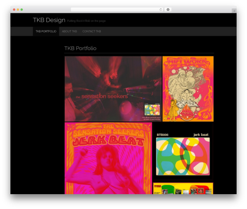Reload the page with the refresh icon
This screenshot has height=209, width=247.
[161, 9]
